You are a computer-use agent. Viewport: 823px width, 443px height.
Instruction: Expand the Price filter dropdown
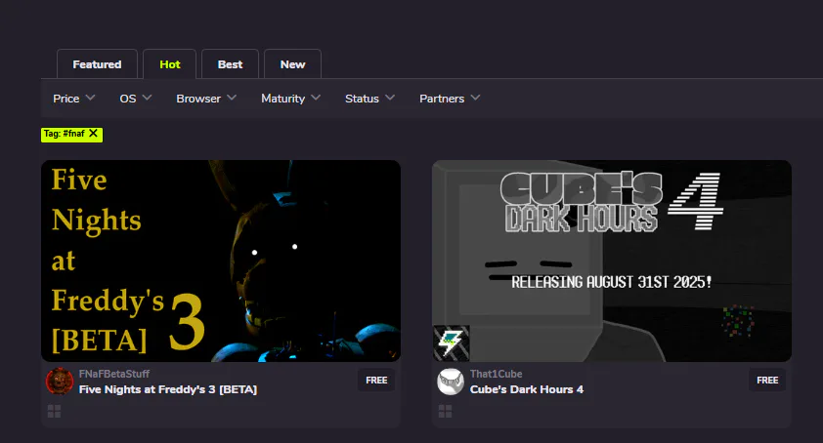click(x=74, y=99)
